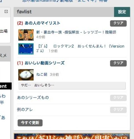Viewport: 134px width, 139px height.
Task: Open the 陰陽師 video thumbnail
Action: [x=26, y=35]
